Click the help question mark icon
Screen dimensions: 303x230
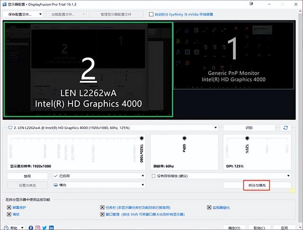point(6,228)
